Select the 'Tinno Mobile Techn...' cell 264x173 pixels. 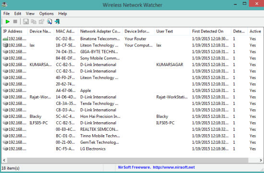pyautogui.click(x=100, y=136)
